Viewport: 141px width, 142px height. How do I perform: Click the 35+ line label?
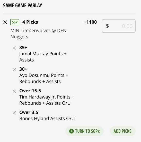23,48
